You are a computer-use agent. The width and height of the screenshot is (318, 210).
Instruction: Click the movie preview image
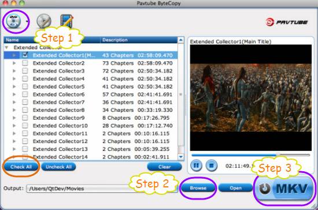pos(251,98)
